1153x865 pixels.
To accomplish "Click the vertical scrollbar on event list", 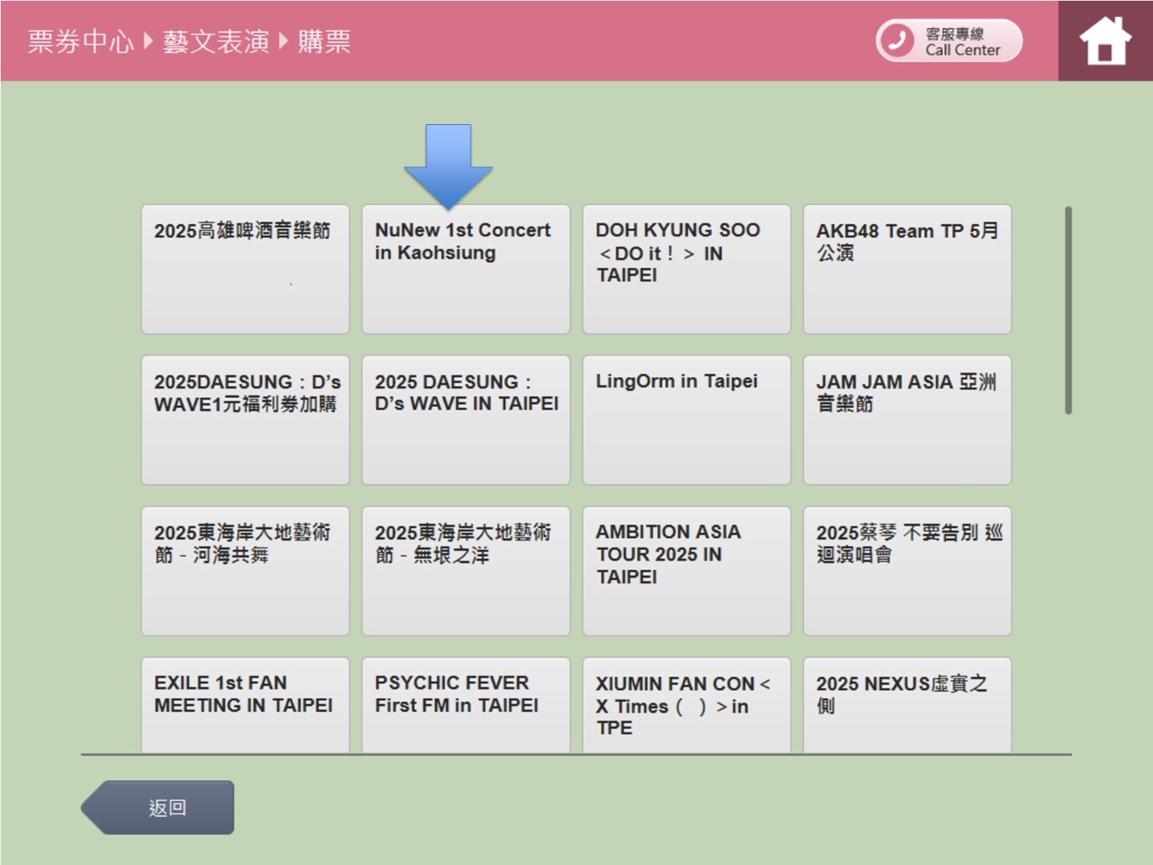I will tap(1069, 311).
